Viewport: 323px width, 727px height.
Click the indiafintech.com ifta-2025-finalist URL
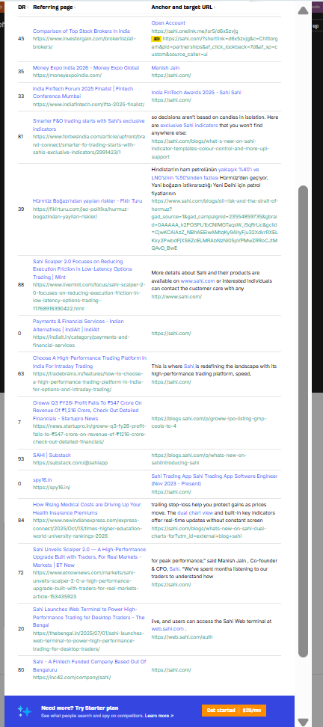pyautogui.click(x=88, y=104)
